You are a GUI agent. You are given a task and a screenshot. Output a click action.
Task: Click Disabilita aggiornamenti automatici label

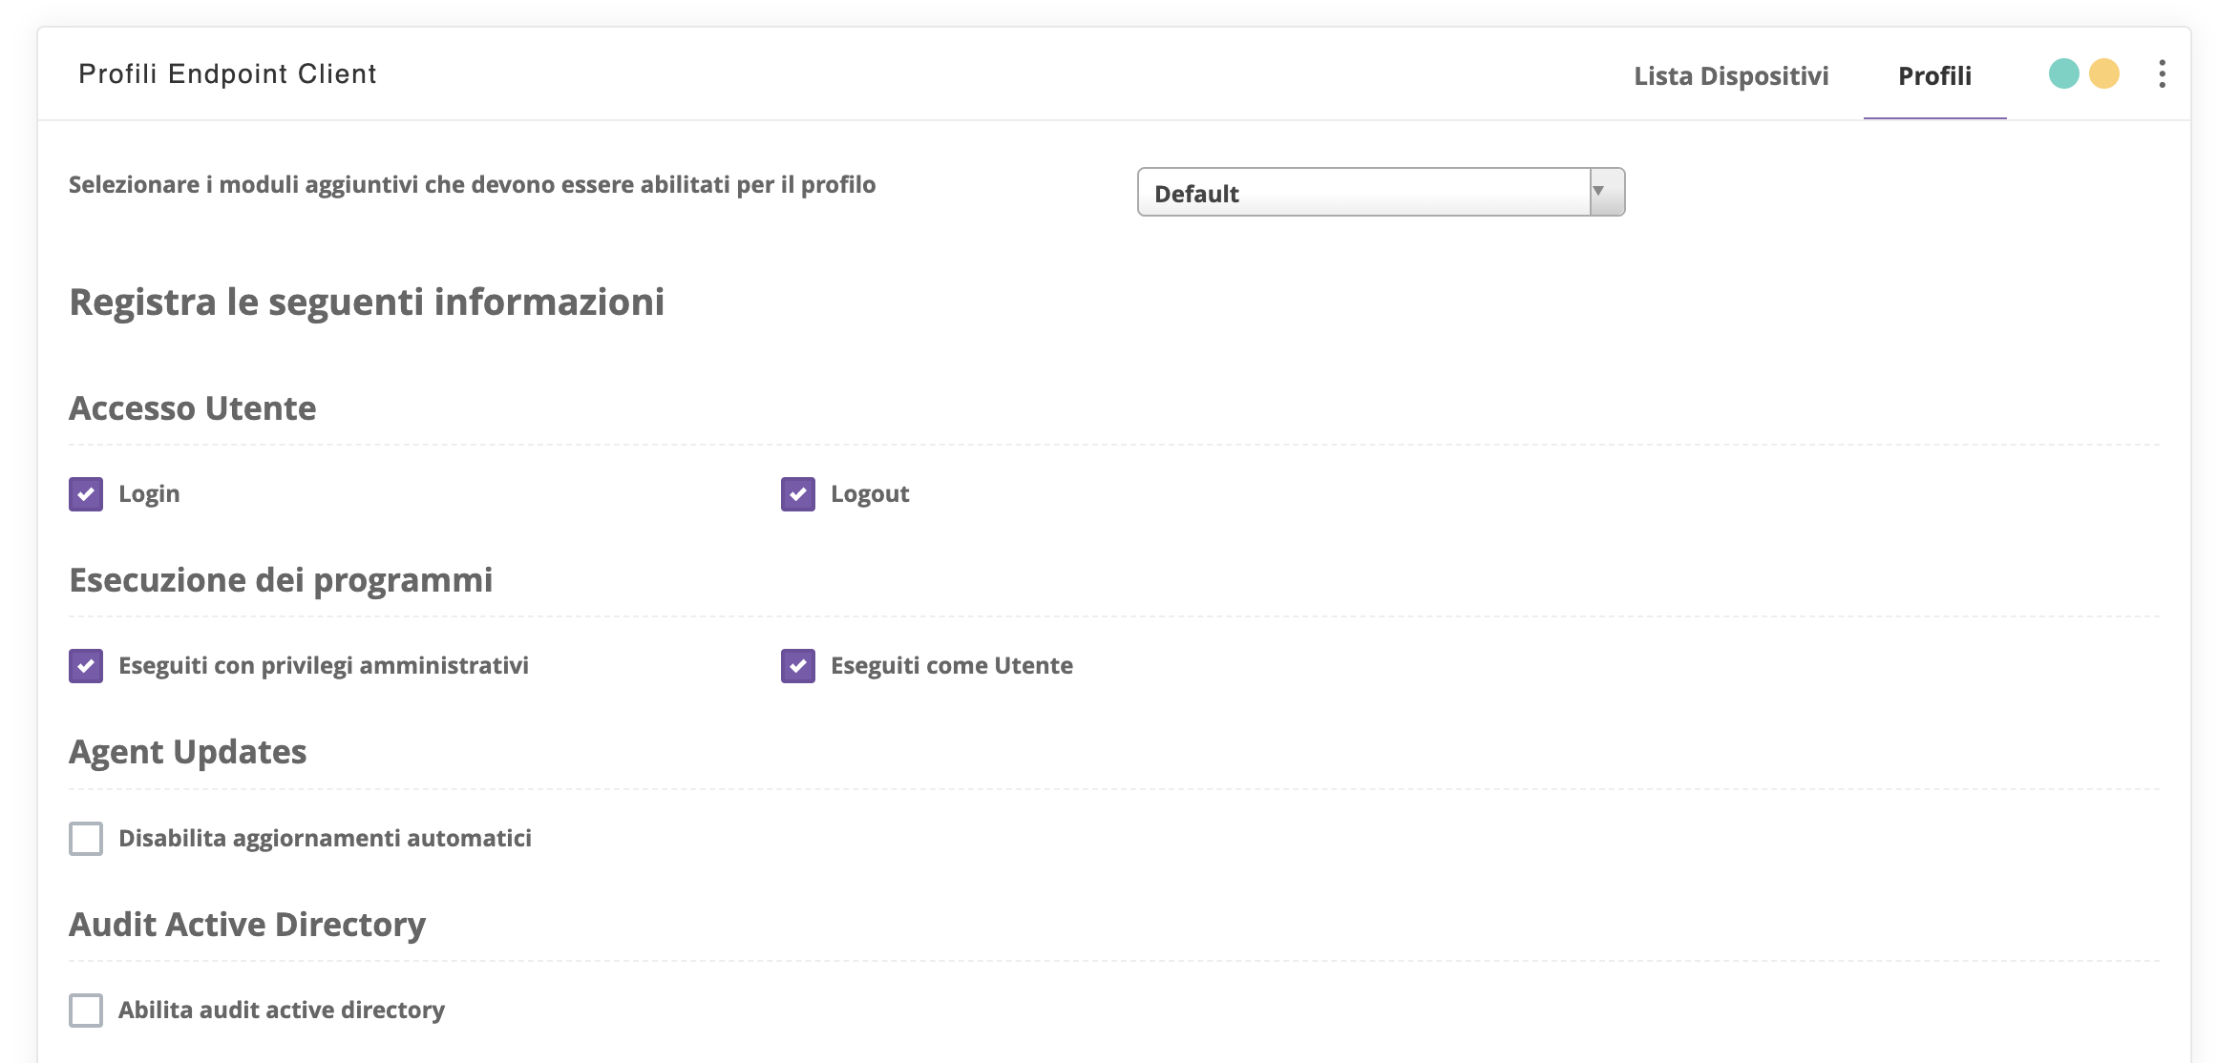coord(325,839)
